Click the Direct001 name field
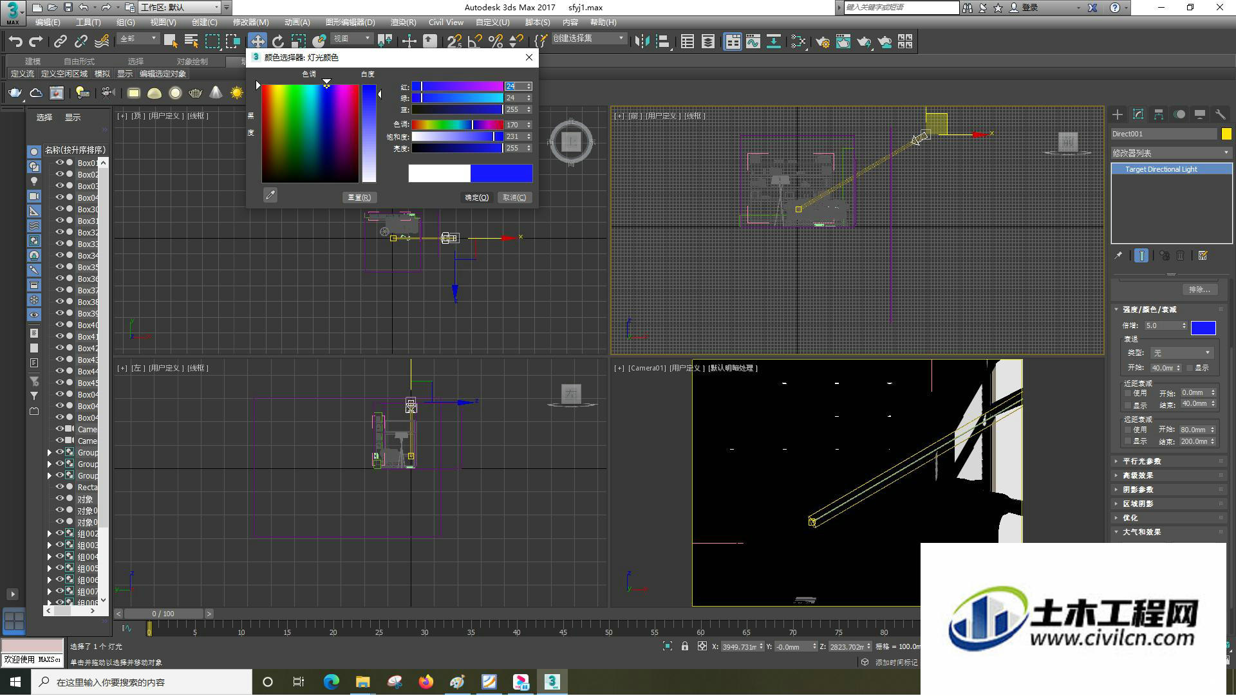 pos(1164,134)
